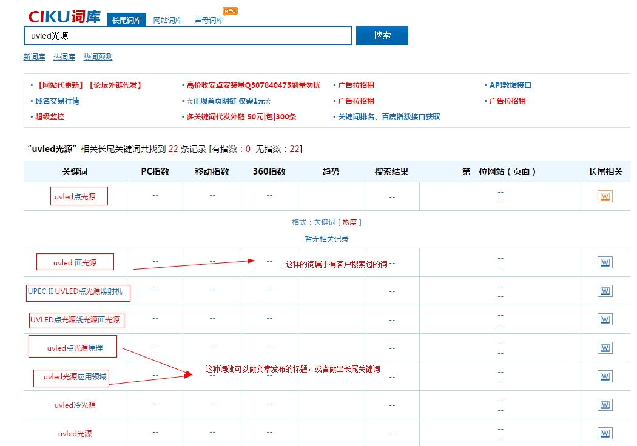This screenshot has width=637, height=446.
Task: Click the 搜索 button
Action: [x=382, y=36]
